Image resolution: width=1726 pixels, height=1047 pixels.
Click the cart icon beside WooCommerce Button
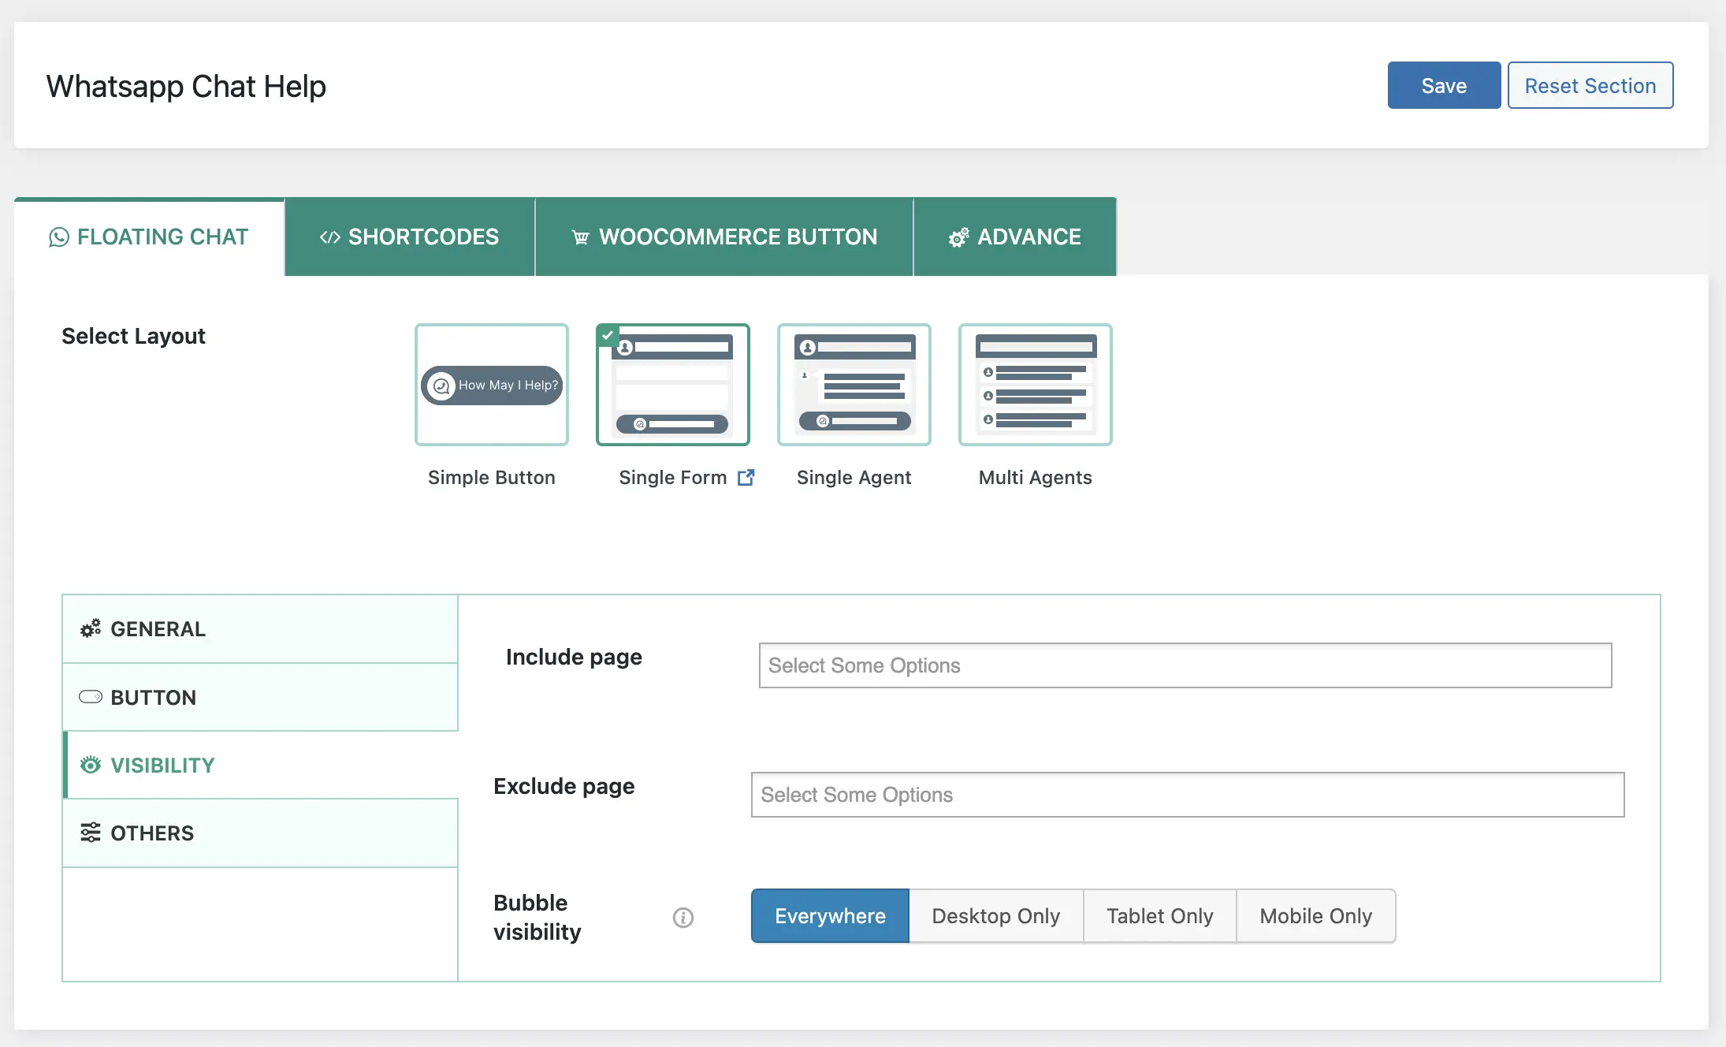pyautogui.click(x=581, y=237)
